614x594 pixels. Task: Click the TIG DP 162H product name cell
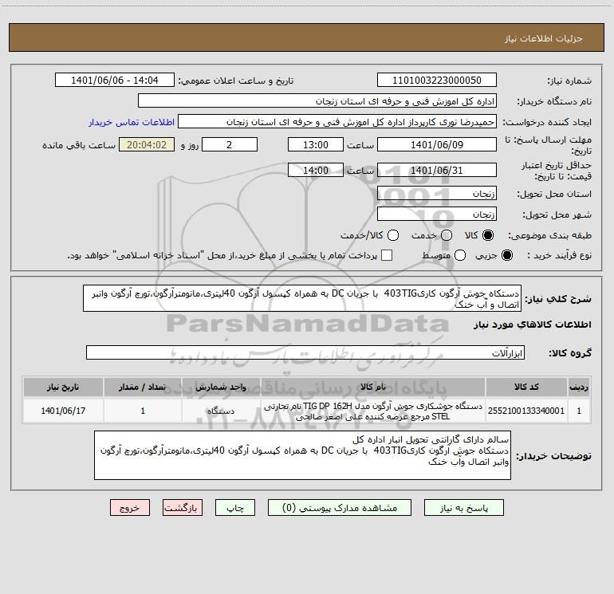tap(373, 411)
